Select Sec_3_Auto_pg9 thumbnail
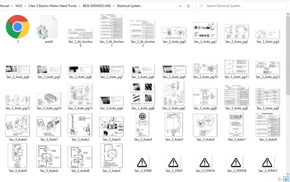 (174, 70)
